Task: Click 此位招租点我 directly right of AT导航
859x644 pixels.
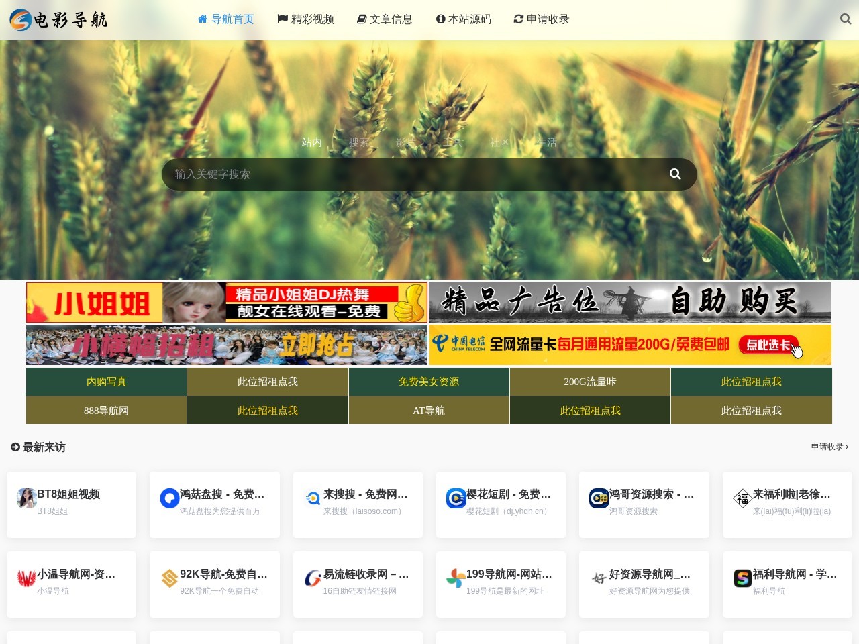Action: [x=590, y=411]
